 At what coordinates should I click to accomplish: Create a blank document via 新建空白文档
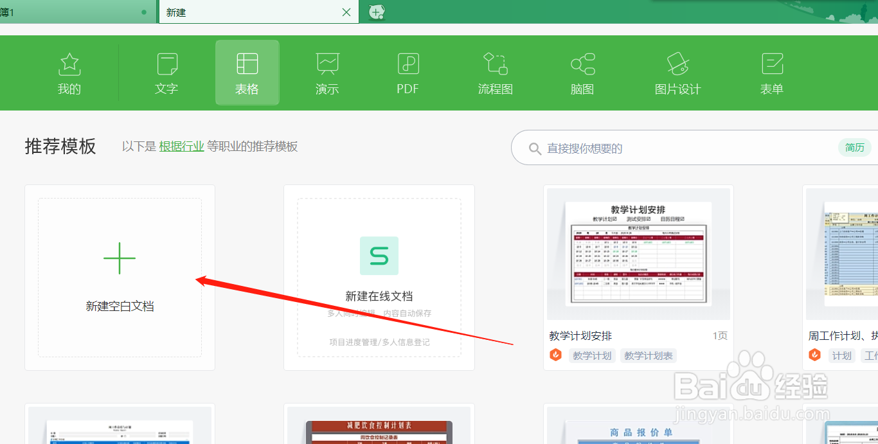click(x=120, y=278)
